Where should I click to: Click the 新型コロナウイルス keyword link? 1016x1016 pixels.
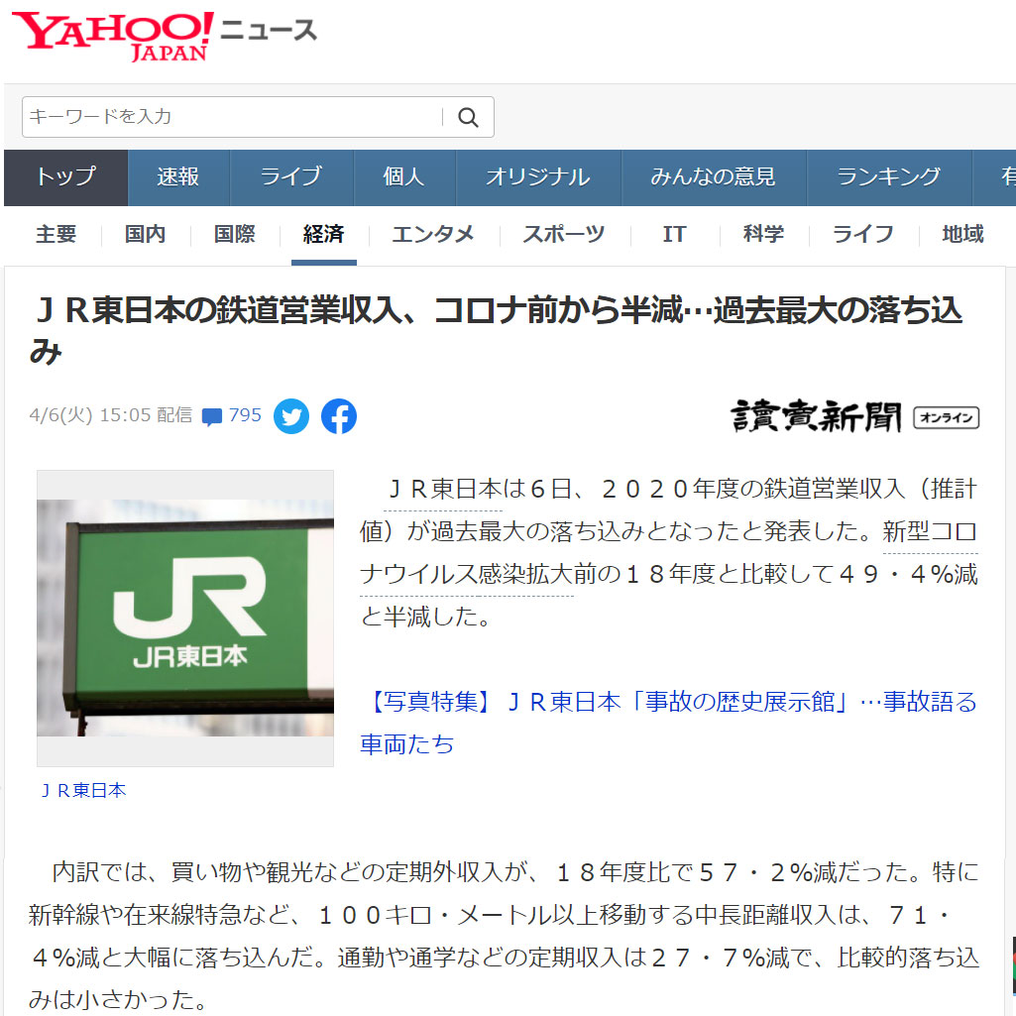pyautogui.click(x=669, y=553)
